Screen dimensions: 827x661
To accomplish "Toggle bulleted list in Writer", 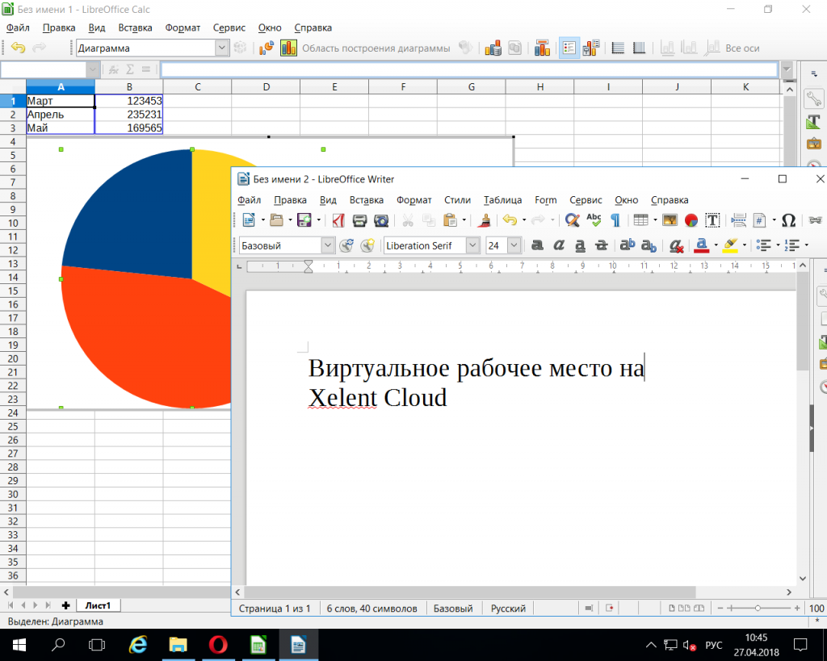I will pos(762,245).
